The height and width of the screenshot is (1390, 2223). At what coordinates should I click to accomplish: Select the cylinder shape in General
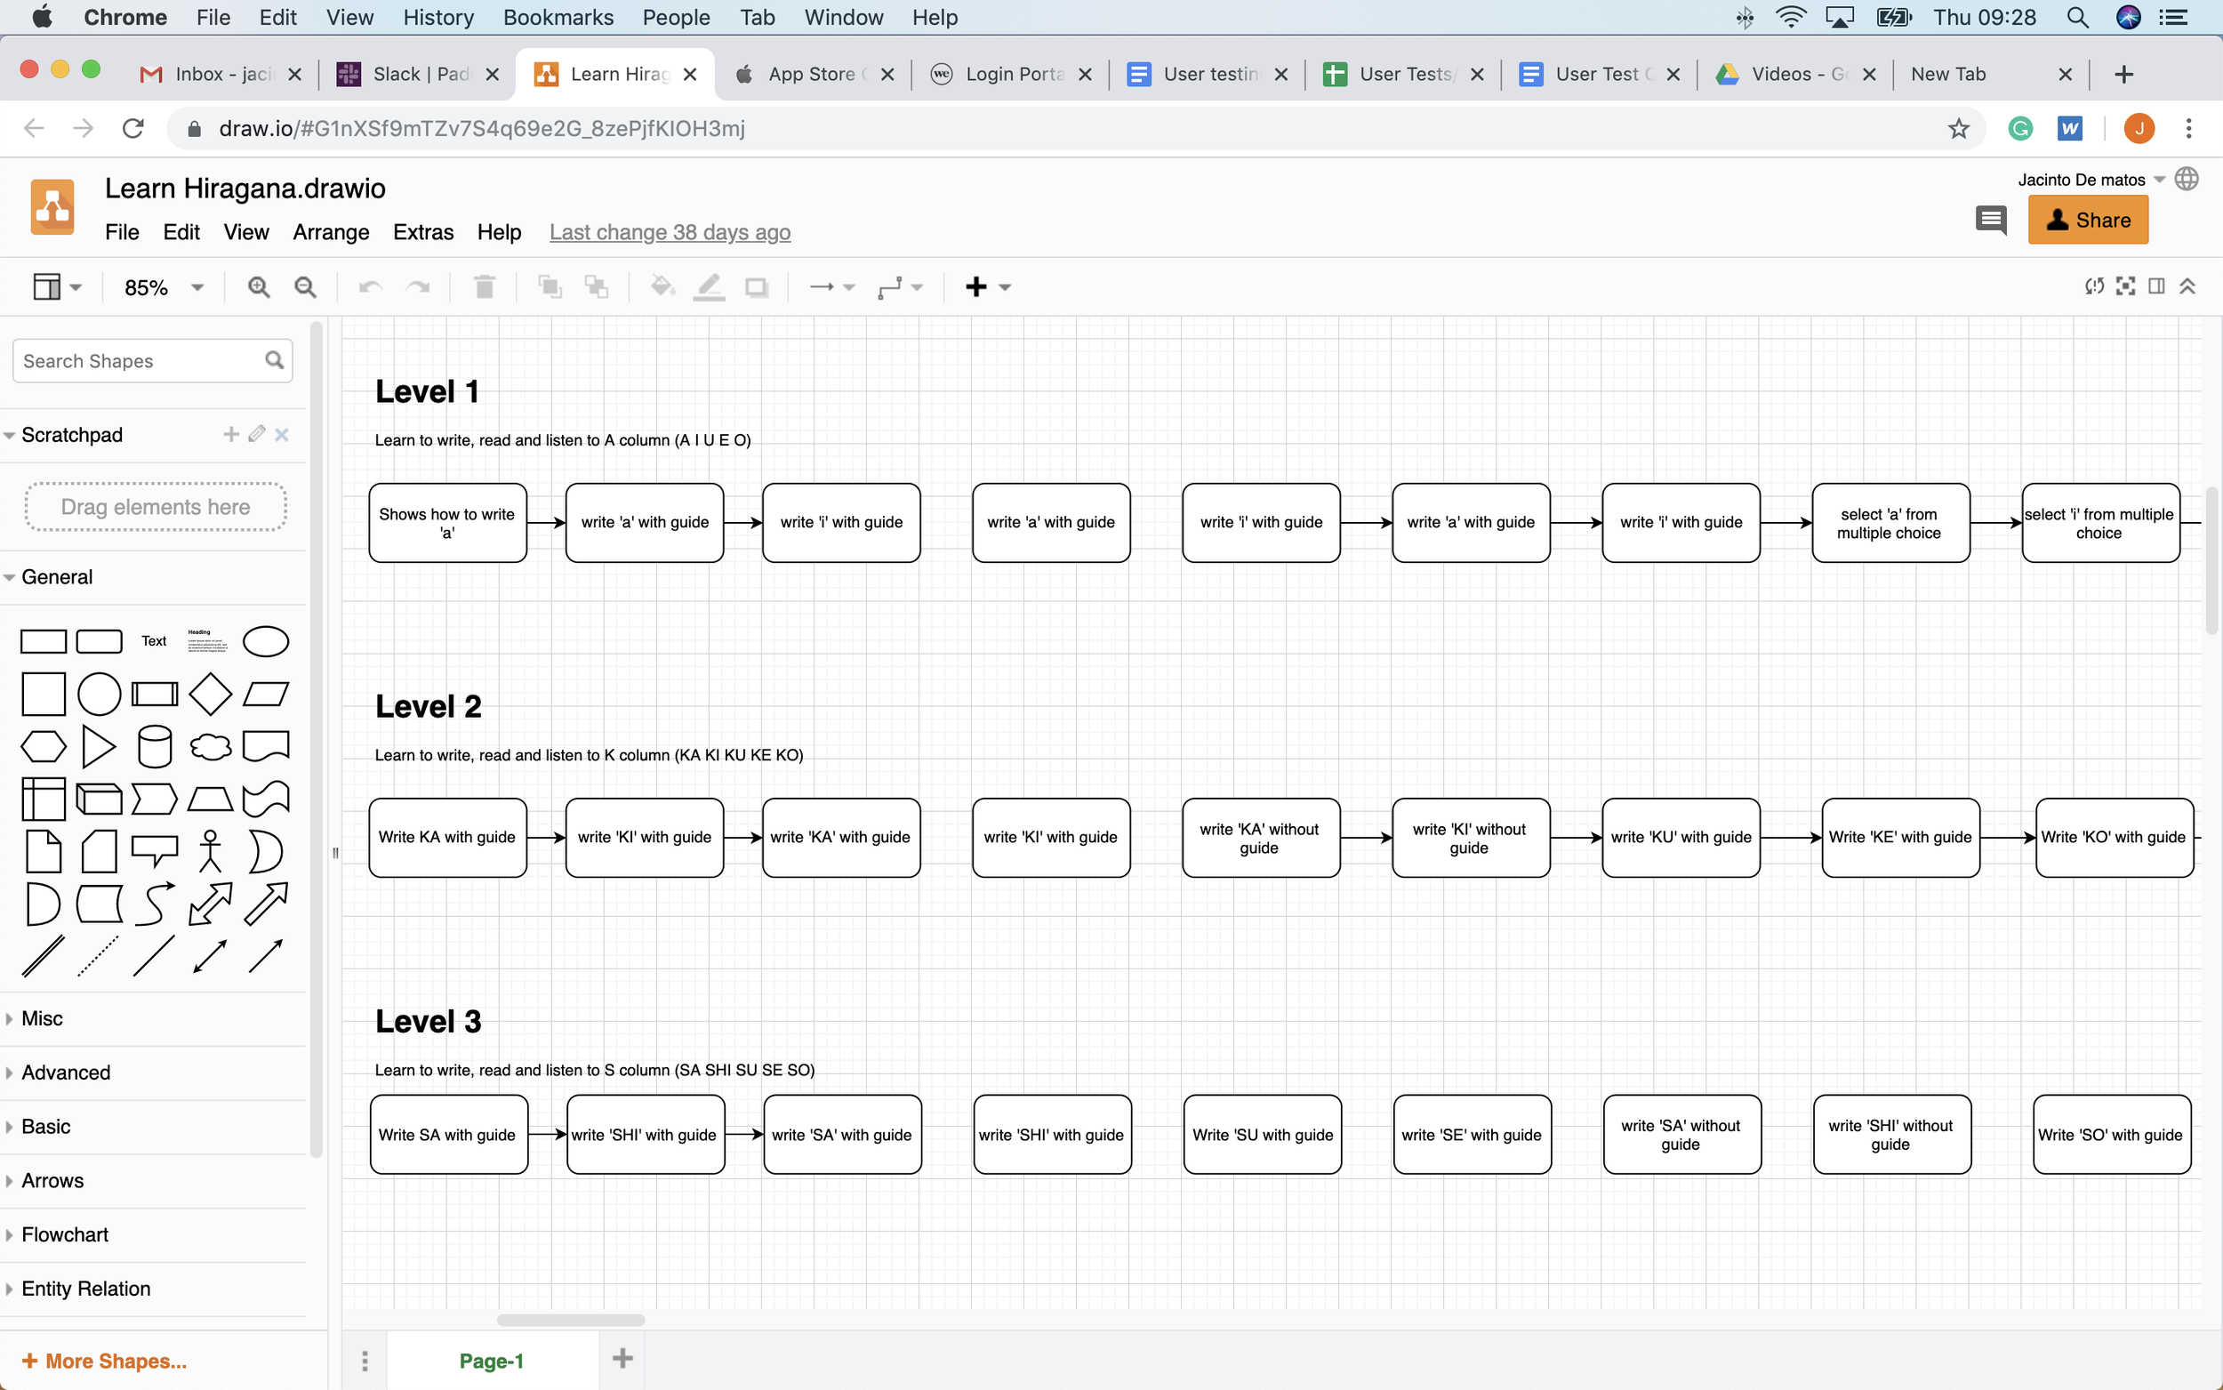click(x=155, y=746)
